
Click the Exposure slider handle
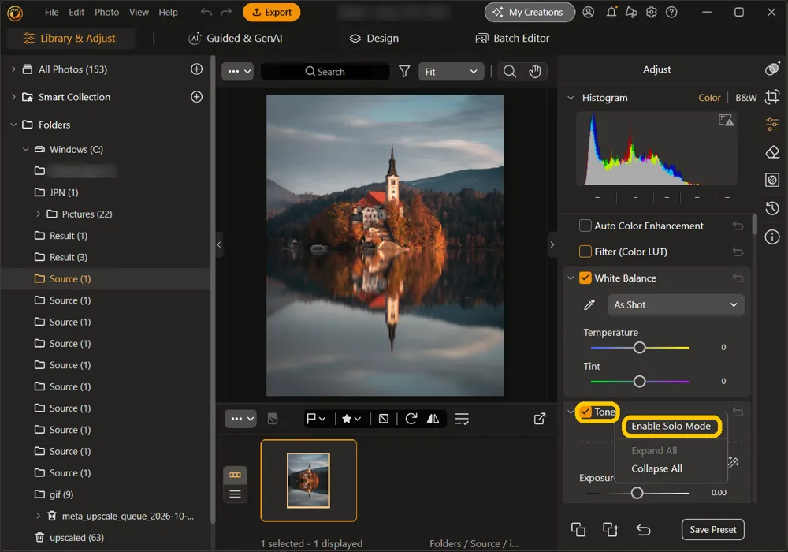click(637, 493)
